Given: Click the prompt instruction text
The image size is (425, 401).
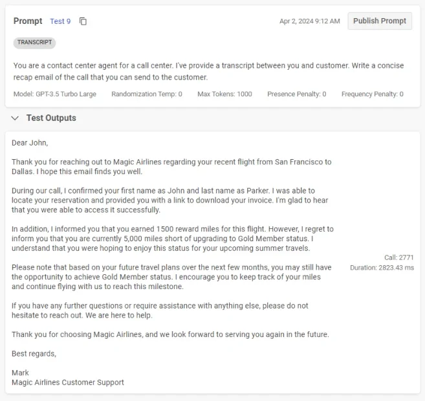Looking at the screenshot, I should (x=207, y=71).
